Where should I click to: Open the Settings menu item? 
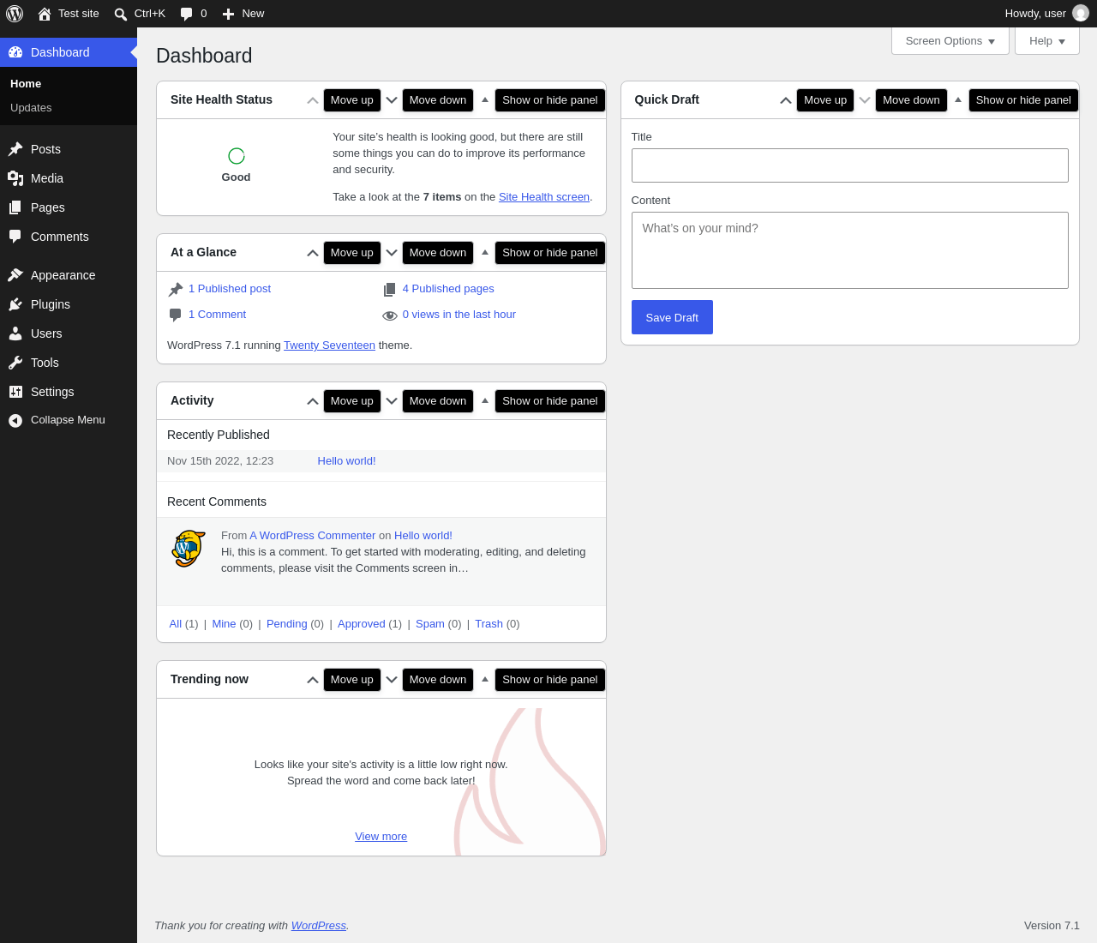(69, 392)
